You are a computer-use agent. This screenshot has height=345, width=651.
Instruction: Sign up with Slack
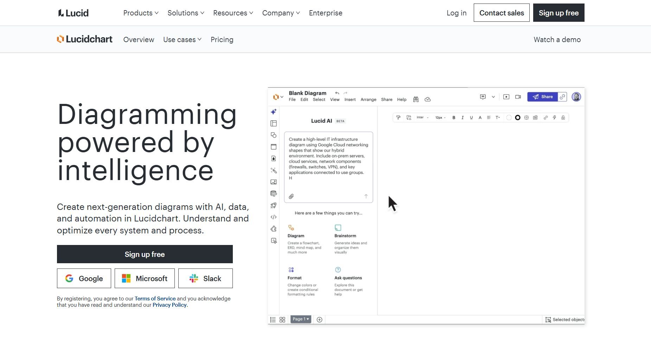[205, 278]
